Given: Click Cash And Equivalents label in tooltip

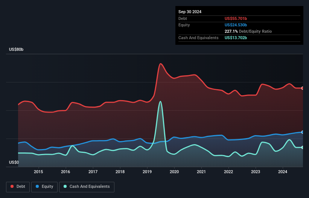Looking at the screenshot, I should click(198, 38).
